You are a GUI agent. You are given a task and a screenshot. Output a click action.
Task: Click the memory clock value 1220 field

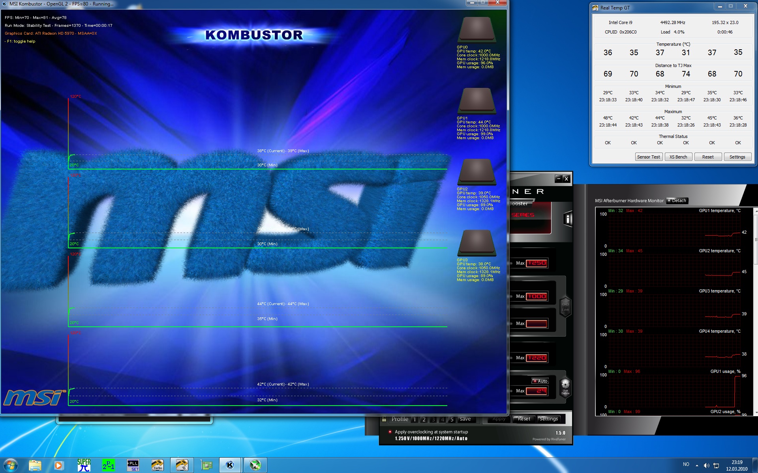(x=537, y=358)
